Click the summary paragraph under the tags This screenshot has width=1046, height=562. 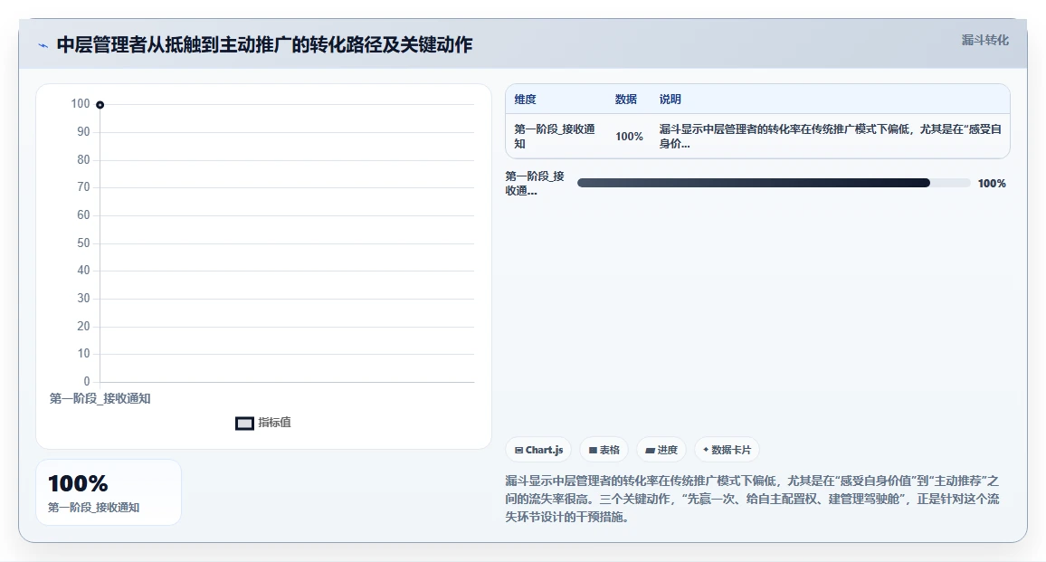[x=752, y=499]
